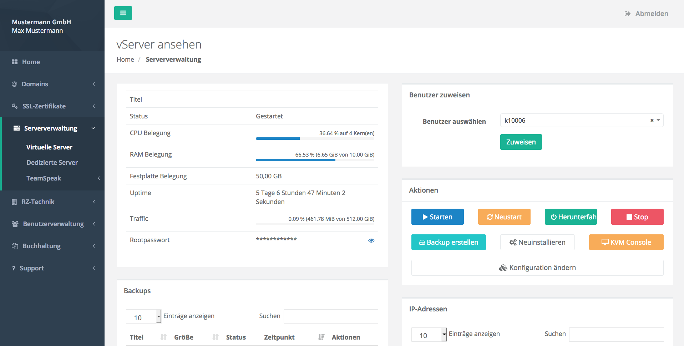The width and height of the screenshot is (684, 346).
Task: Open Home in the sidebar
Action: pos(31,62)
